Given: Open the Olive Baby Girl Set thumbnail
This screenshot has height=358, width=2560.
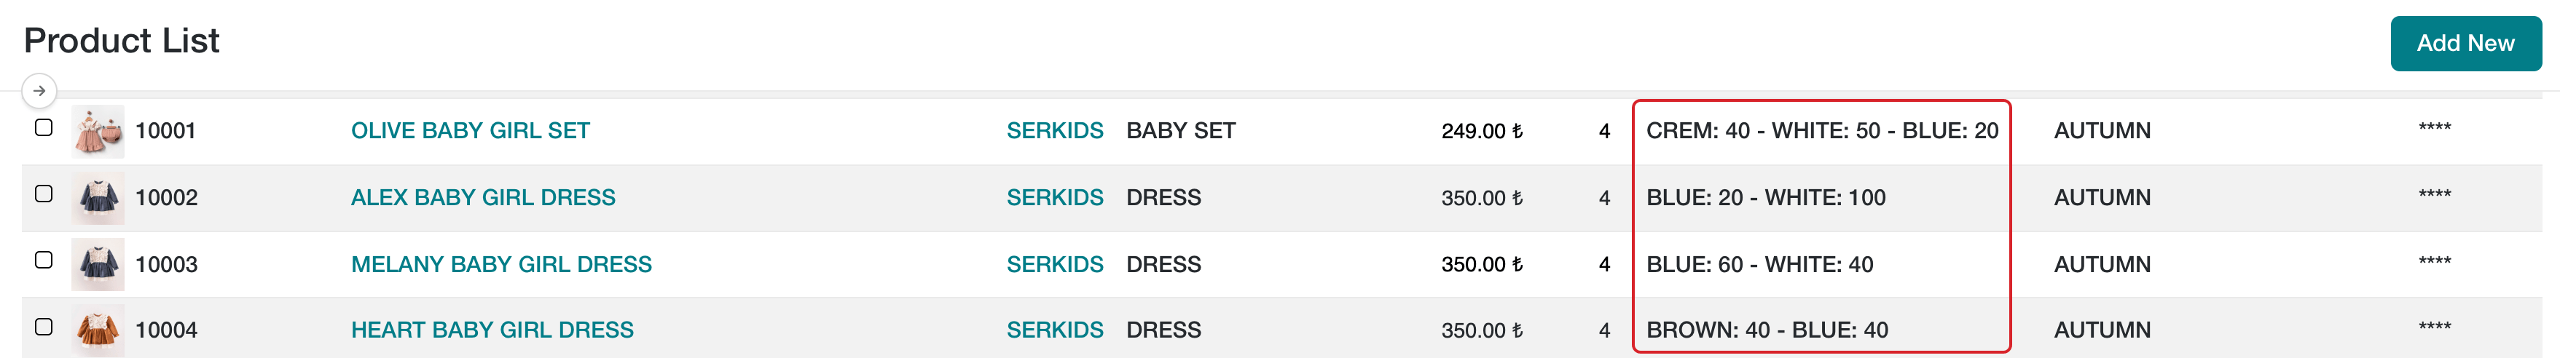Looking at the screenshot, I should pos(98,132).
